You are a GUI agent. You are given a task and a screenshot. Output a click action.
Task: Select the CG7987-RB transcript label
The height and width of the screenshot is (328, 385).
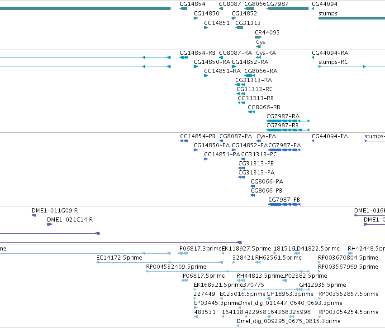click(283, 125)
